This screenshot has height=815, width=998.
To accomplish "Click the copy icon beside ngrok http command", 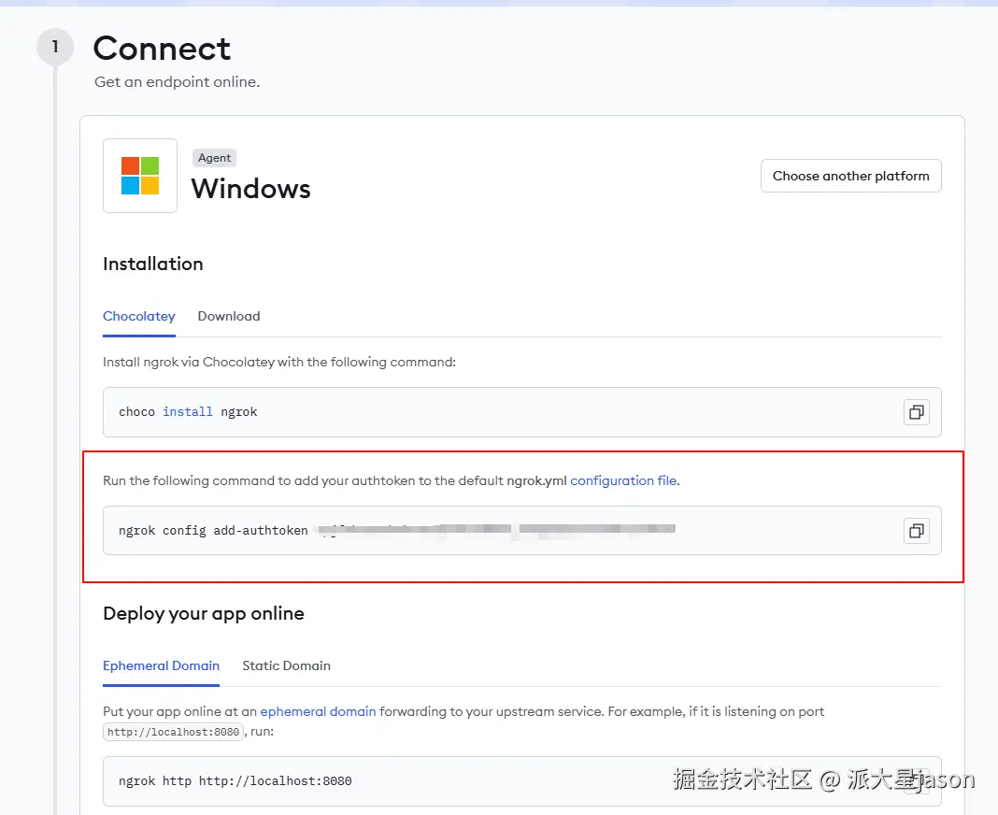I will (916, 780).
